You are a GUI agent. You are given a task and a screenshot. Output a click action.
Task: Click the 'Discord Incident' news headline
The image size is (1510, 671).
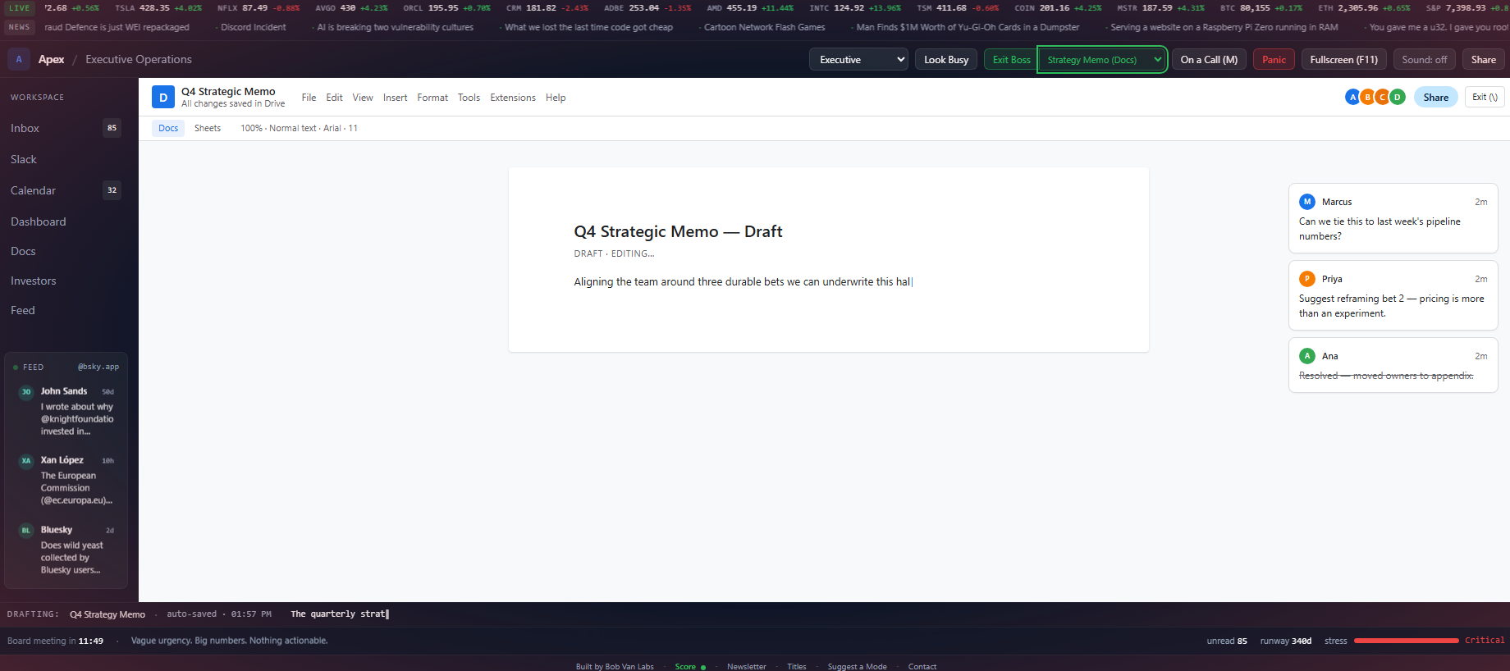coord(253,27)
